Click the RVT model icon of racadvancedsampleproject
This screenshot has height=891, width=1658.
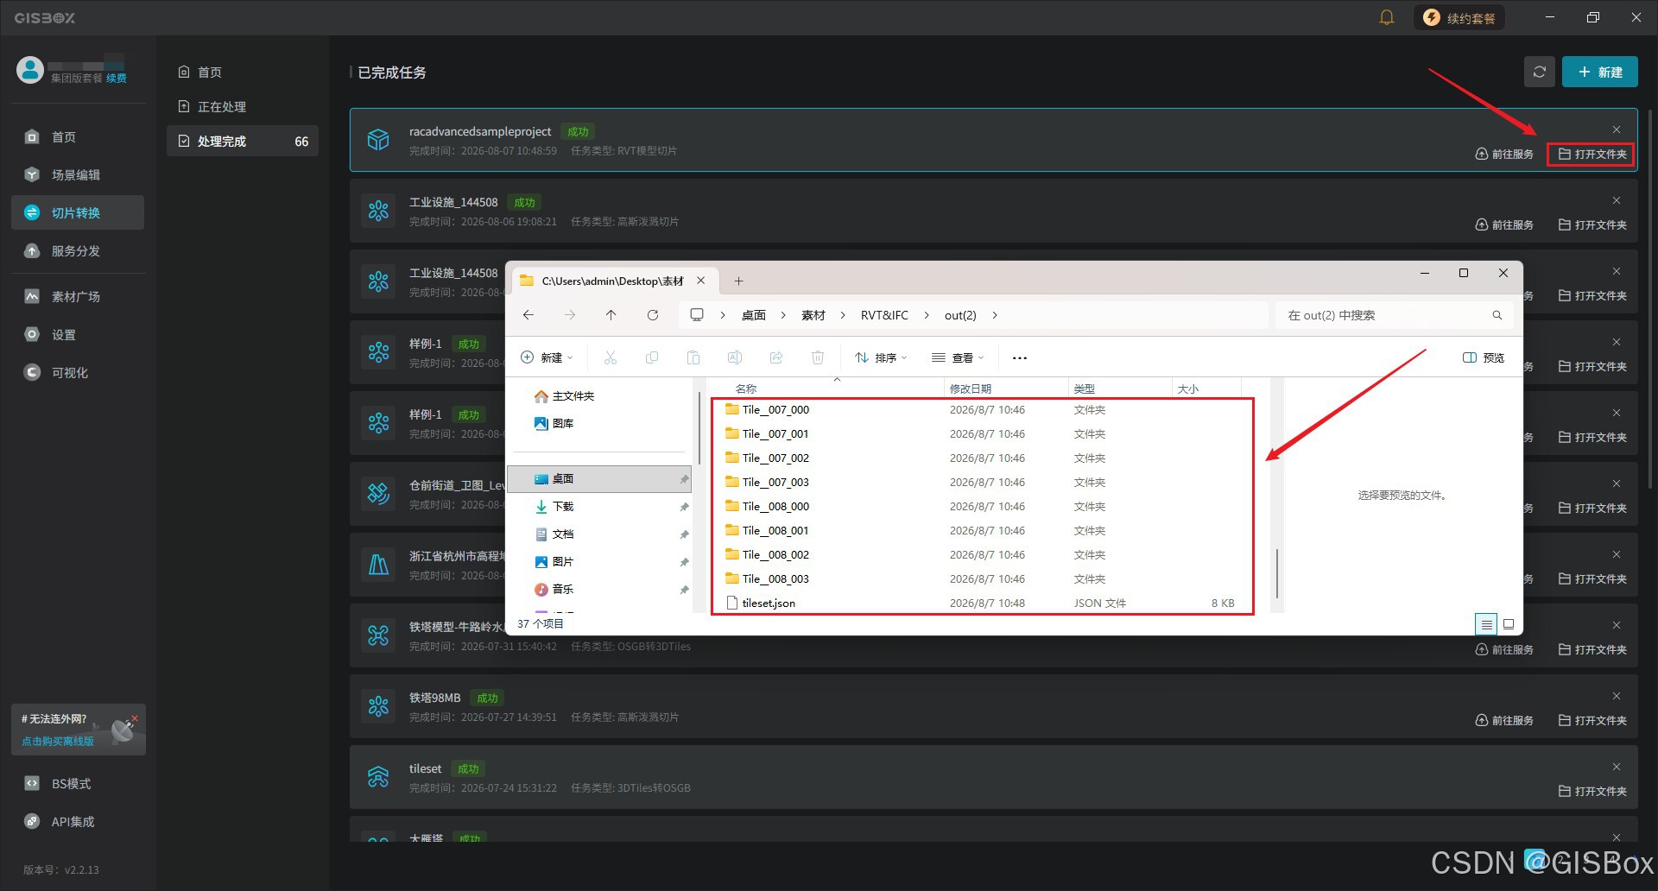(x=378, y=140)
